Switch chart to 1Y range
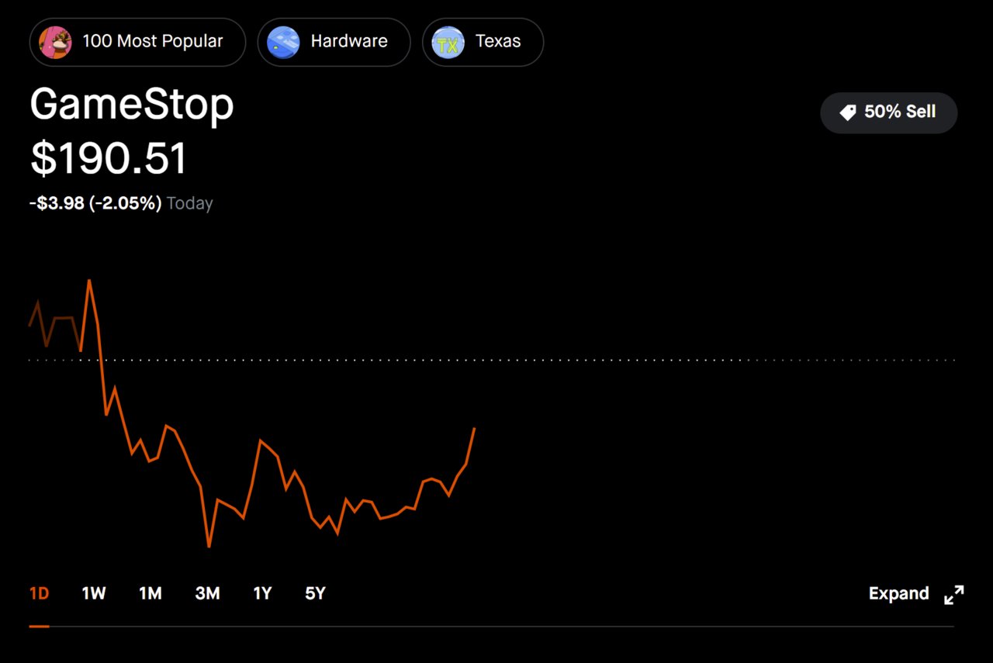The image size is (993, 663). tap(262, 594)
